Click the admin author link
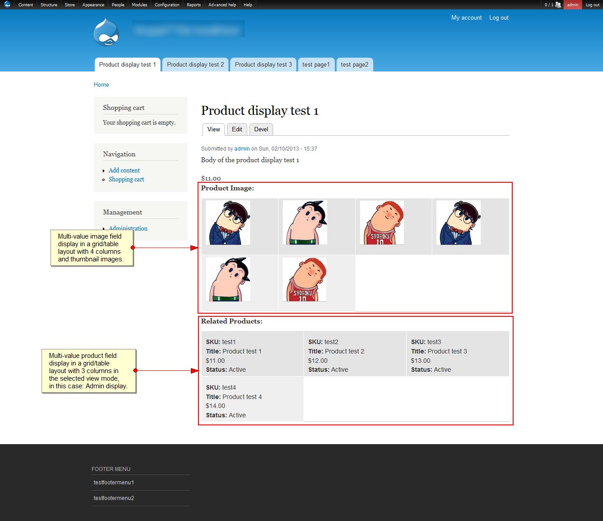Viewport: 603px width, 521px height. pyautogui.click(x=242, y=149)
